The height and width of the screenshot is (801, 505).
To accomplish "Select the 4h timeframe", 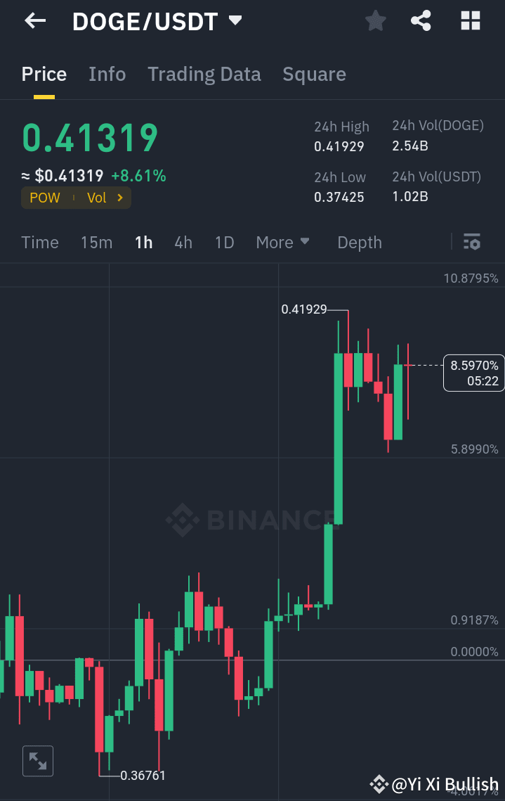I will 183,242.
